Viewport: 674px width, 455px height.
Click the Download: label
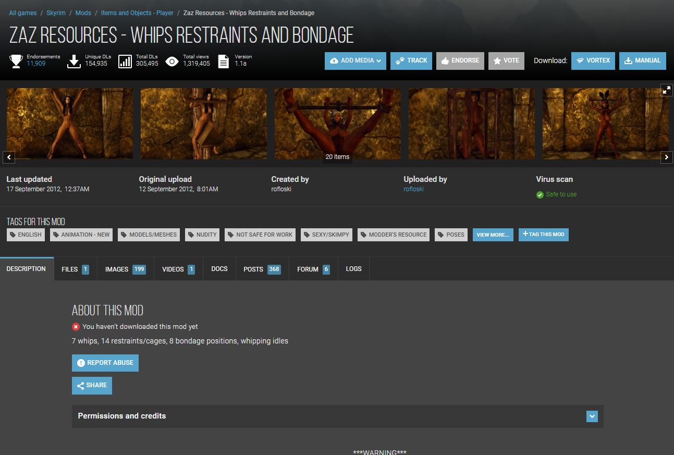(550, 60)
